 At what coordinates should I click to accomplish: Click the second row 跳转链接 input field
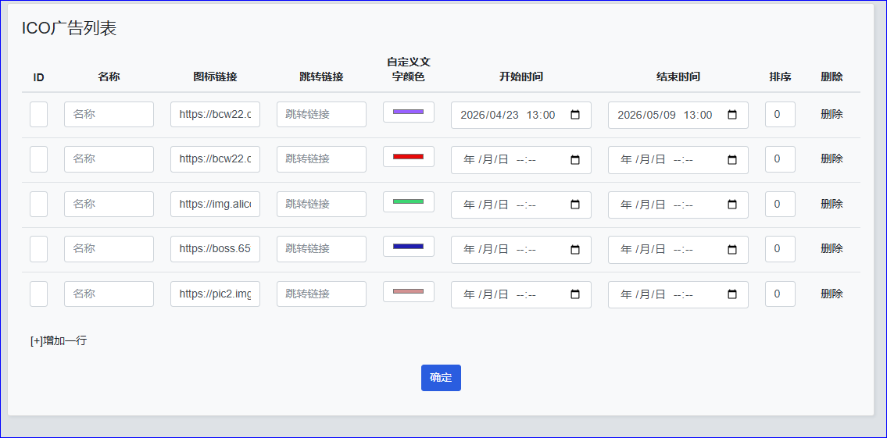[321, 159]
